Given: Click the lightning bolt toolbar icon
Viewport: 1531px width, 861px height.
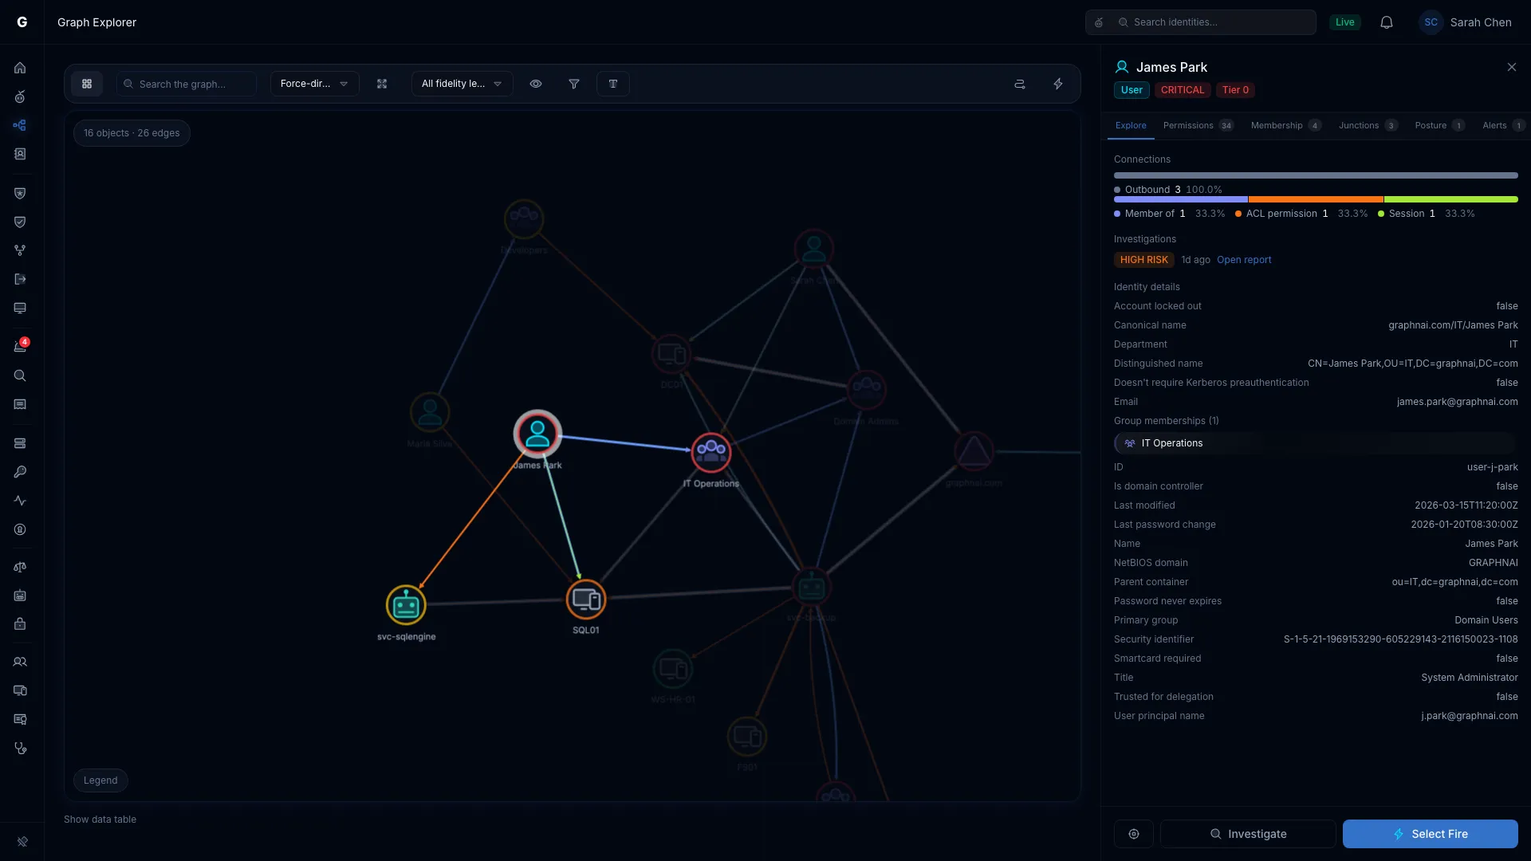Looking at the screenshot, I should [1058, 84].
